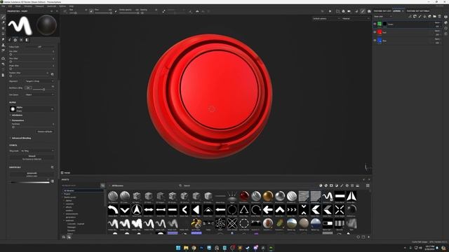This screenshot has width=449, height=252.
Task: Open the Stencil tiling mode No Tiling dropdown
Action: pyautogui.click(x=37, y=150)
